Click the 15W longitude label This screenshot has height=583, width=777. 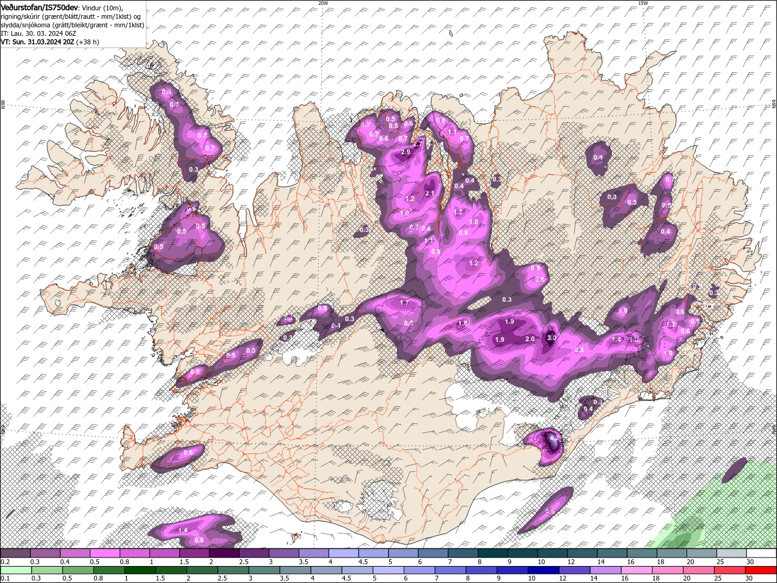(643, 3)
